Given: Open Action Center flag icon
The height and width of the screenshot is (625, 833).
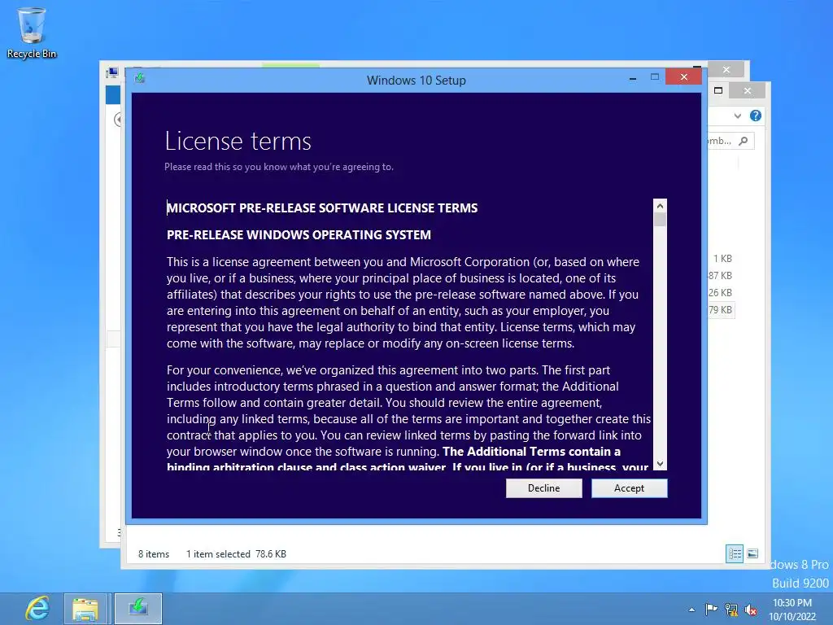Looking at the screenshot, I should [x=711, y=609].
